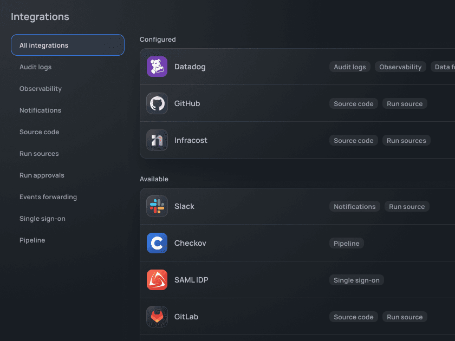
Task: Open the Notifications category
Action: point(40,110)
